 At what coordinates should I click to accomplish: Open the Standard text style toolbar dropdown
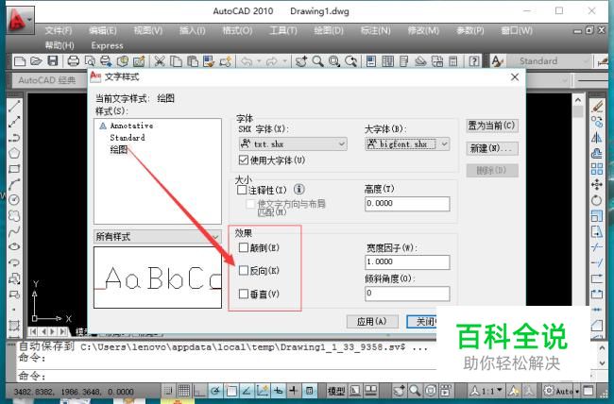549,61
